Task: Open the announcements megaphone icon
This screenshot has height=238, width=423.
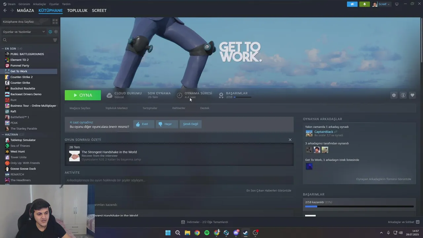Action: pos(352,4)
